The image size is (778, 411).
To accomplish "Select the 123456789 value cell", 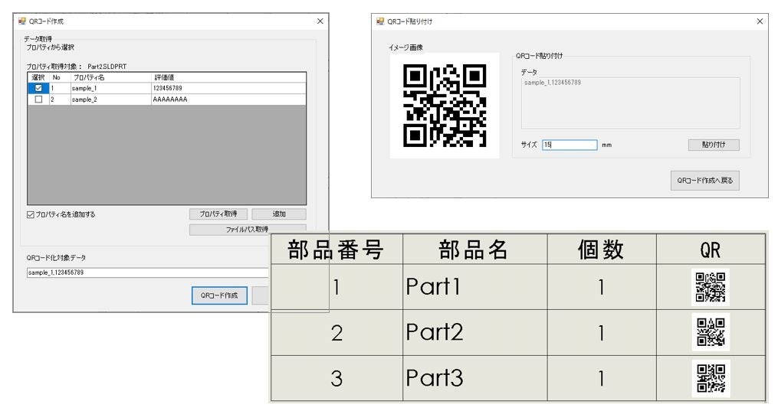I will [x=228, y=88].
